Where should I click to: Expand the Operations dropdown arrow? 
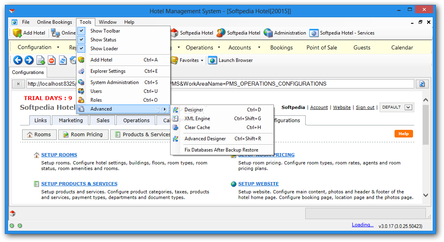tap(219, 47)
